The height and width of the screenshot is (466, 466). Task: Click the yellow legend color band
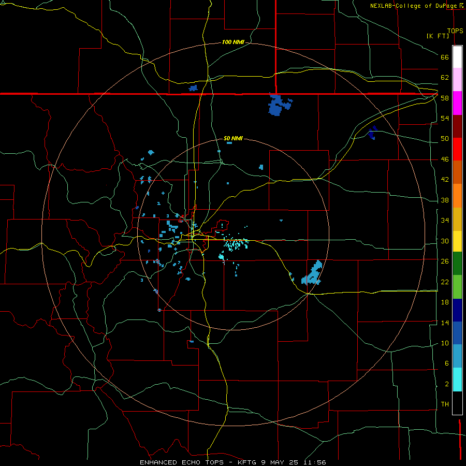click(457, 241)
